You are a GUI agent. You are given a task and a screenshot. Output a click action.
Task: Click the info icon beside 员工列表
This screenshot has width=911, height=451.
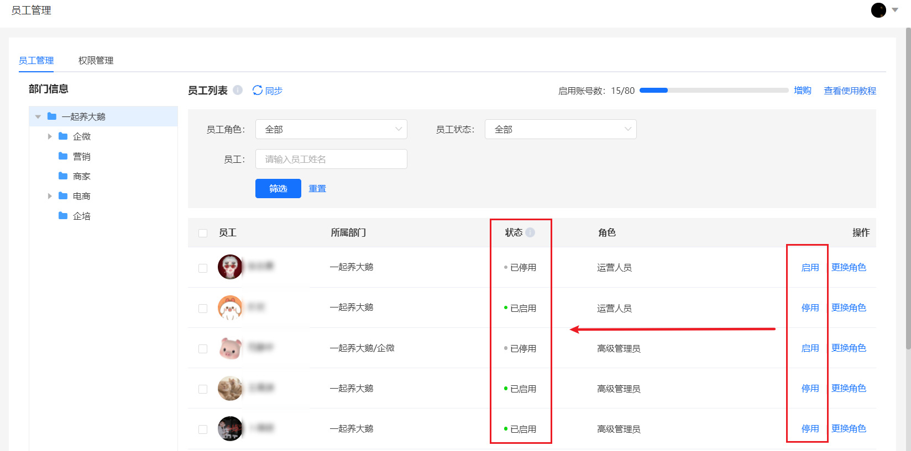(x=238, y=90)
